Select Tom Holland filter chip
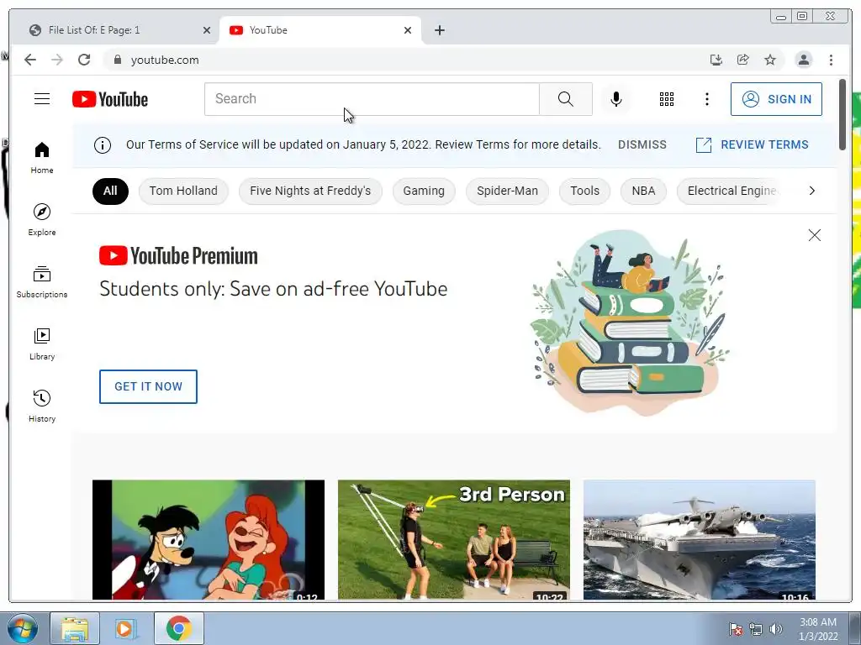 coord(183,191)
